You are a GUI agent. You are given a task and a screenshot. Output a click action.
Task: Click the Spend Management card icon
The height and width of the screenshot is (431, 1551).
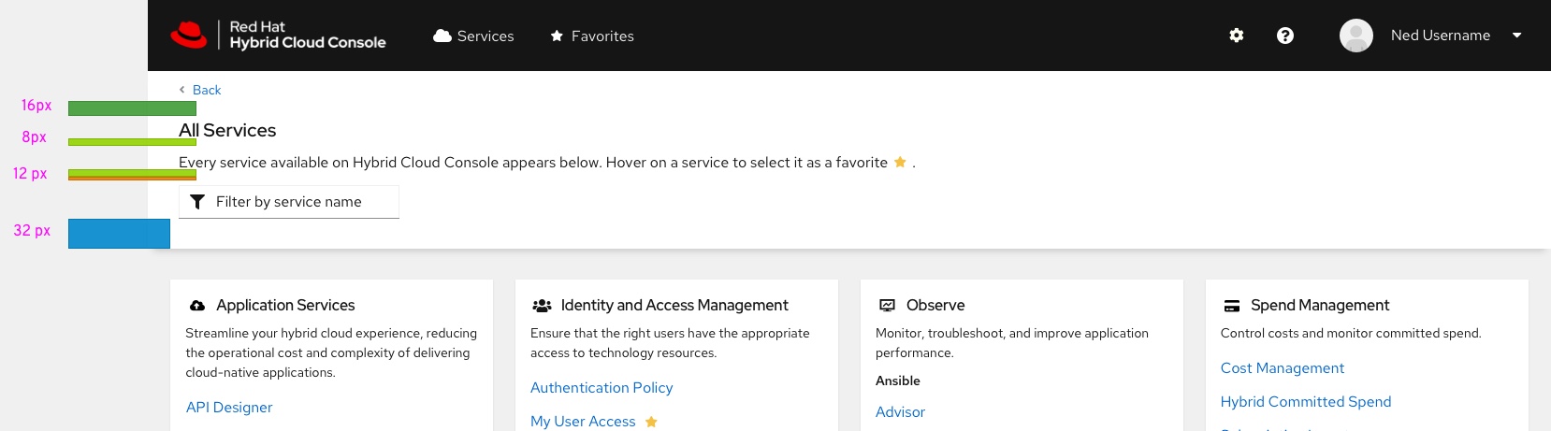coord(1232,306)
